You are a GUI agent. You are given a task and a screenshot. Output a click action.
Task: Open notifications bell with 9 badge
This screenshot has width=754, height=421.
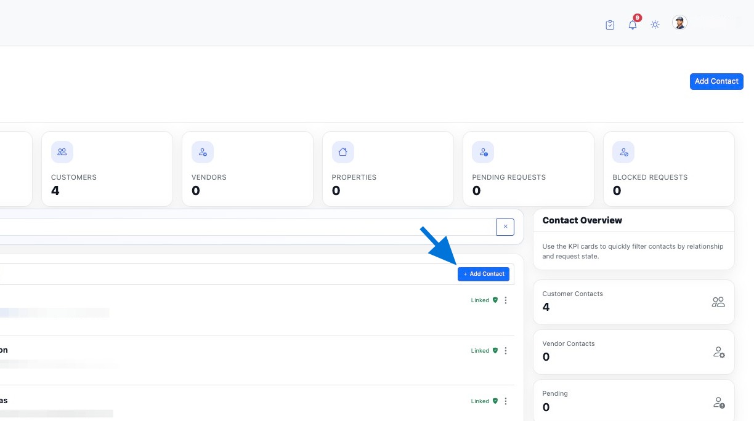(633, 25)
